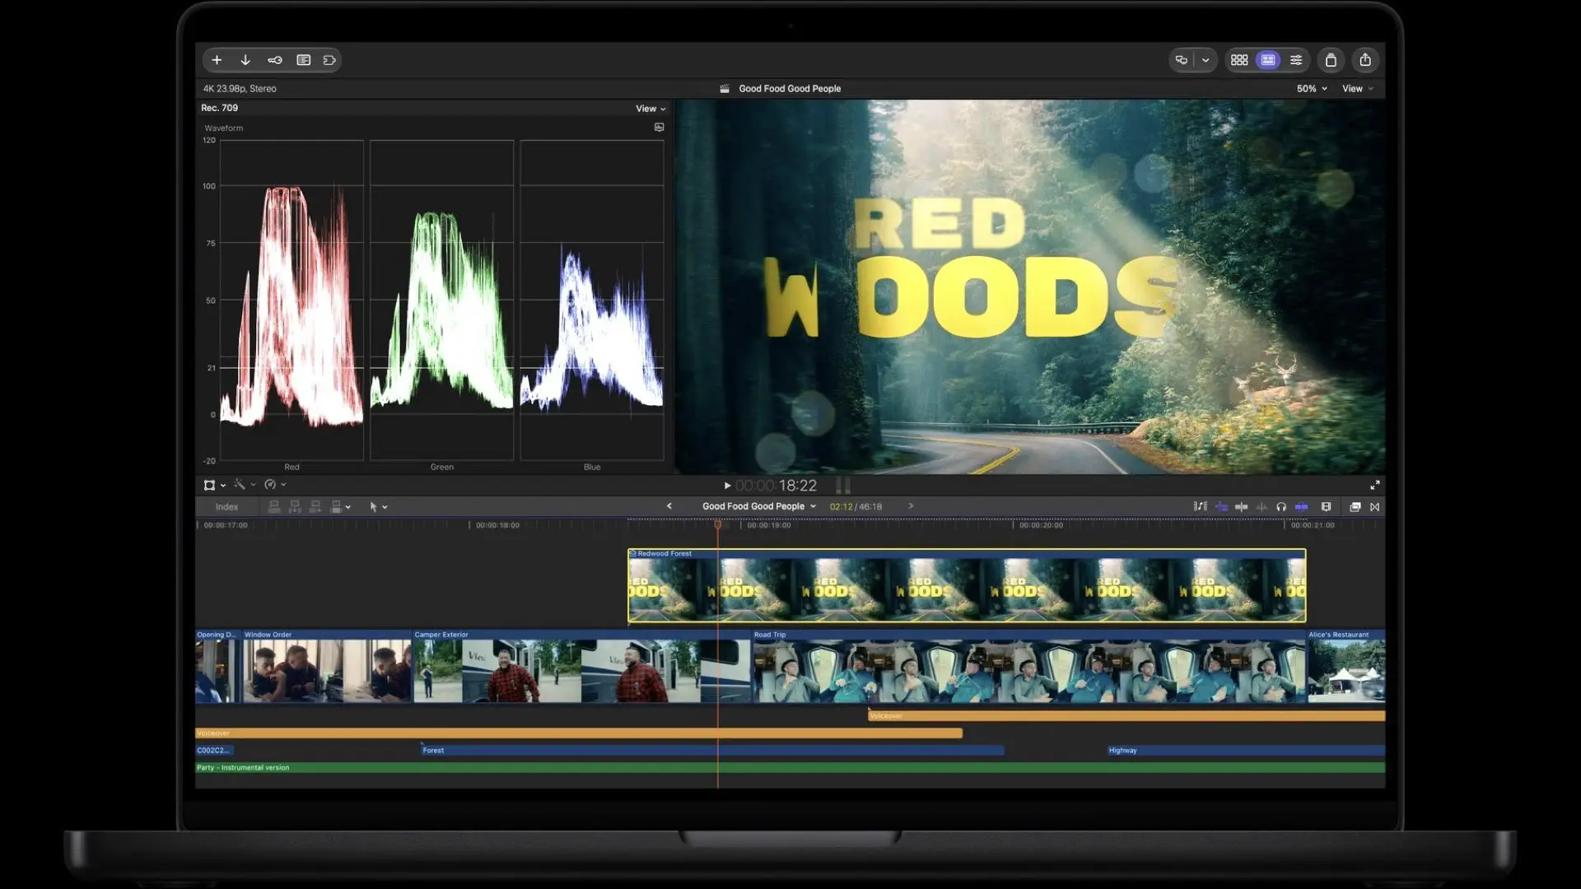Viewport: 1581px width, 889px height.
Task: Click the extensions puzzle-piece icon
Action: (329, 60)
